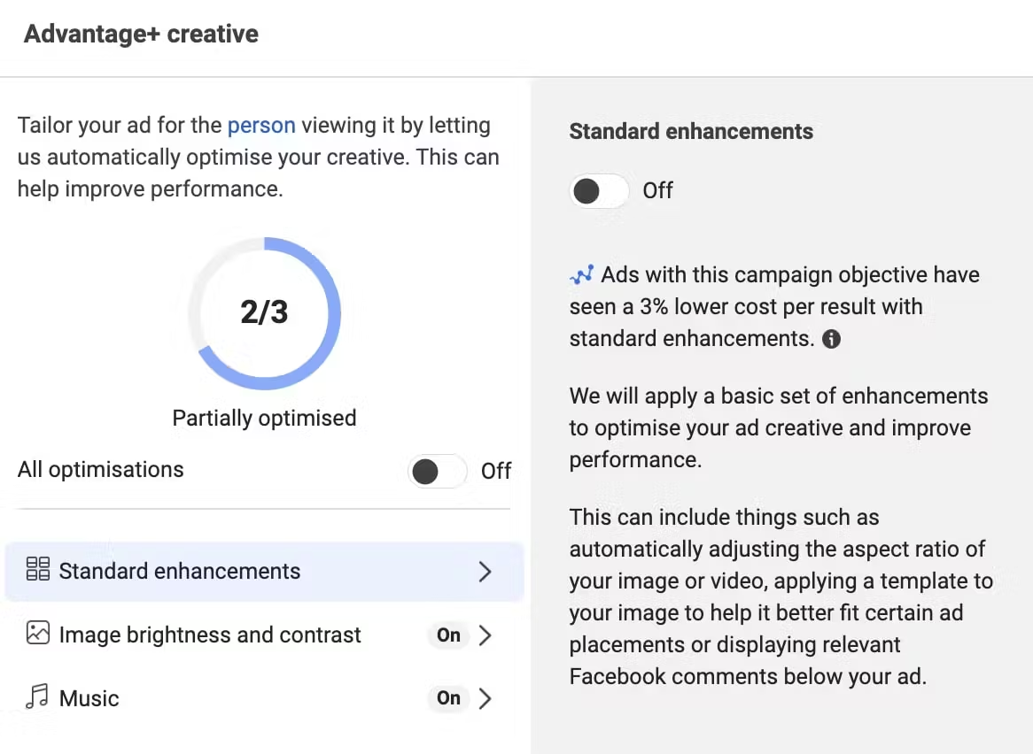Select the Music row label
Image resolution: width=1033 pixels, height=754 pixels.
click(x=89, y=699)
